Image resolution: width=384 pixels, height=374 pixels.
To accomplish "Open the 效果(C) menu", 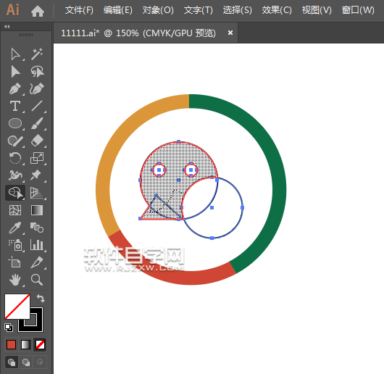I will point(277,10).
